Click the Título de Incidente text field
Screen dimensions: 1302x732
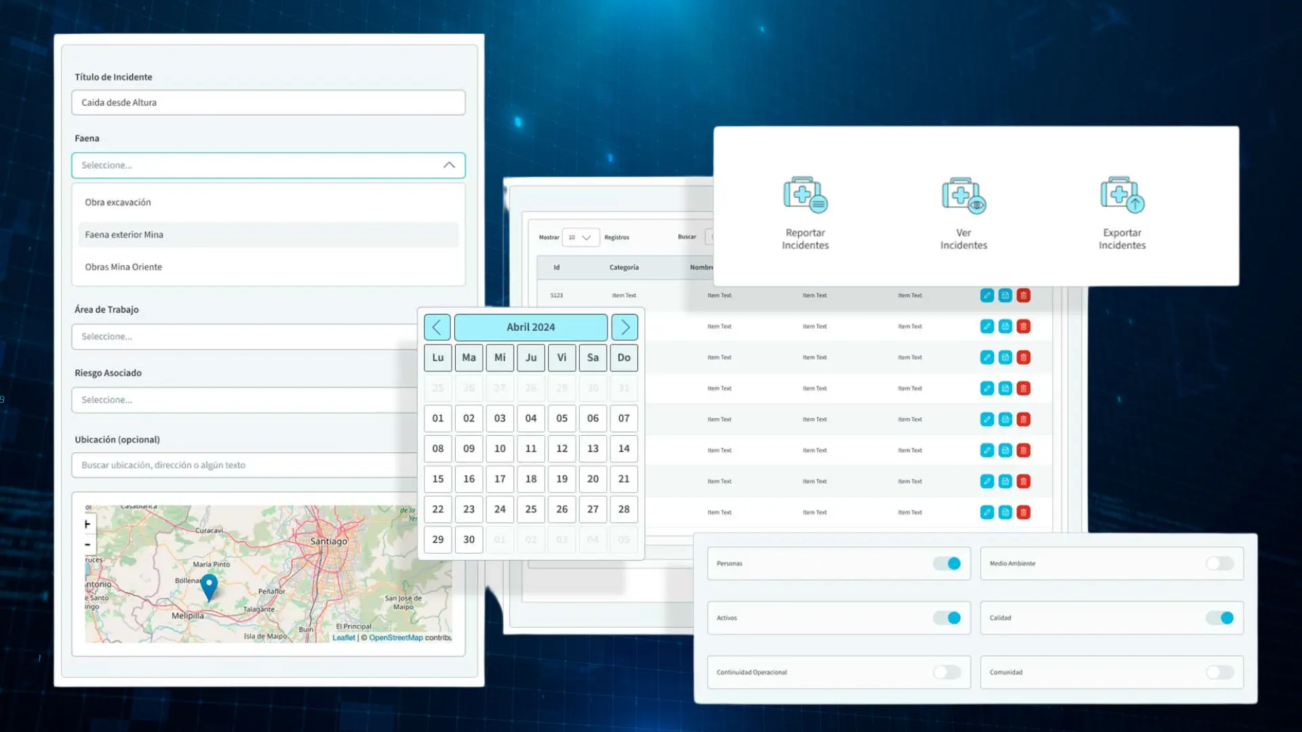(268, 102)
